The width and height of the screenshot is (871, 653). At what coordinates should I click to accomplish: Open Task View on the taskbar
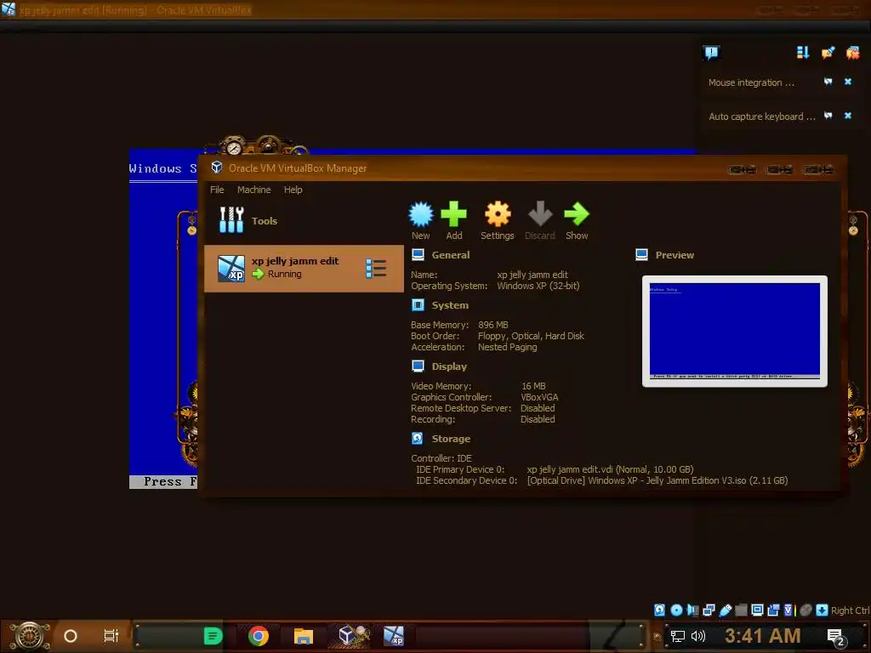(111, 636)
